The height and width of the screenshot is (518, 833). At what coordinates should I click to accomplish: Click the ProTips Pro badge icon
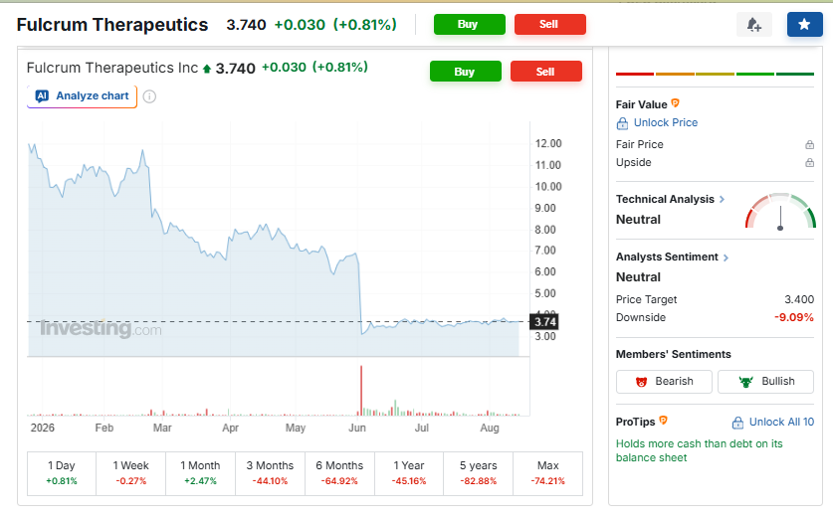click(663, 421)
